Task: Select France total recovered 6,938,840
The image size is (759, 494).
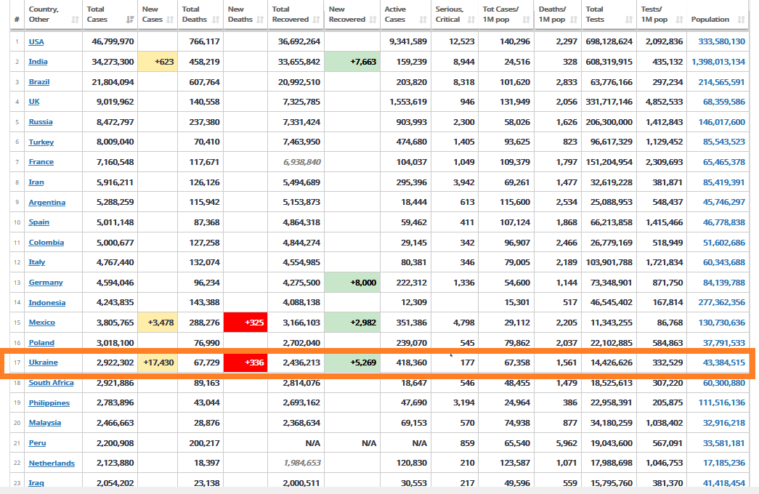Action: click(302, 162)
